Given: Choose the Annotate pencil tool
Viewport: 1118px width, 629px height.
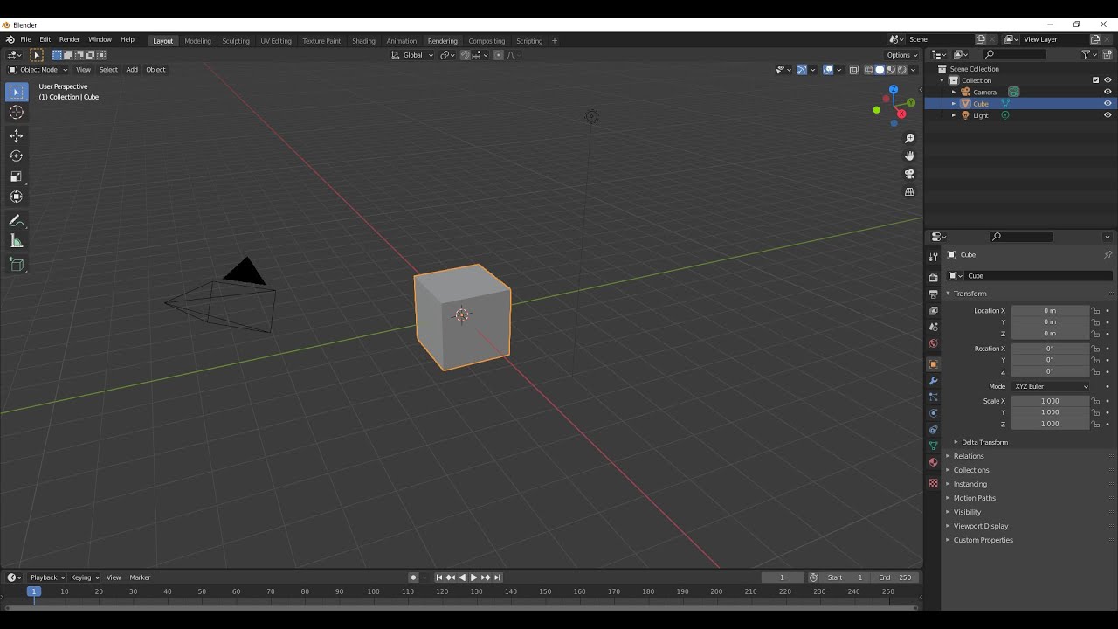Looking at the screenshot, I should [x=16, y=220].
